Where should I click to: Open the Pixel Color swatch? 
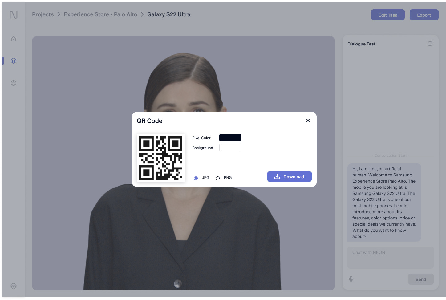pos(230,138)
